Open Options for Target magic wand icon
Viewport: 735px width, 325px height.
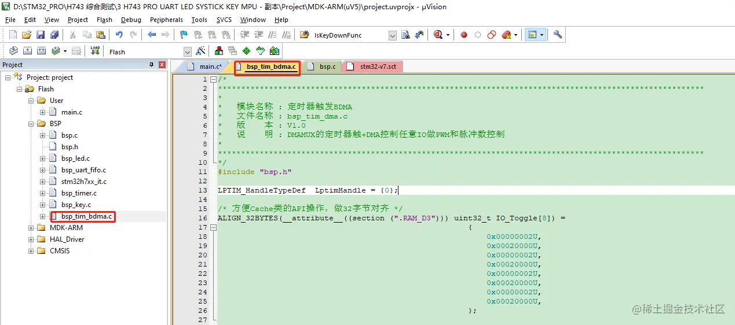click(201, 51)
